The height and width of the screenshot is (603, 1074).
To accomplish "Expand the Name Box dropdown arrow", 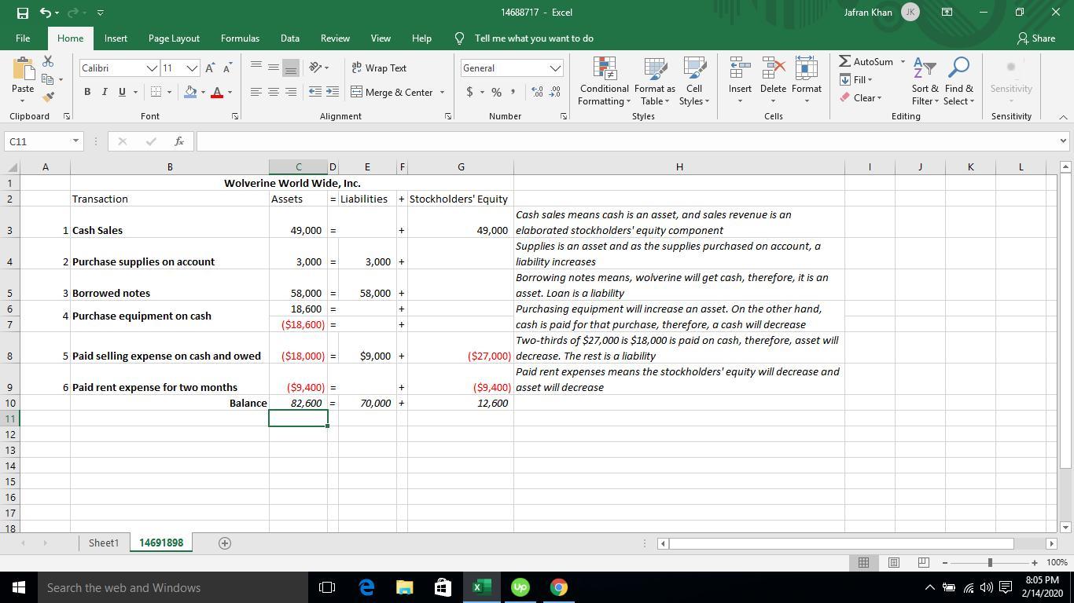I will pyautogui.click(x=75, y=141).
